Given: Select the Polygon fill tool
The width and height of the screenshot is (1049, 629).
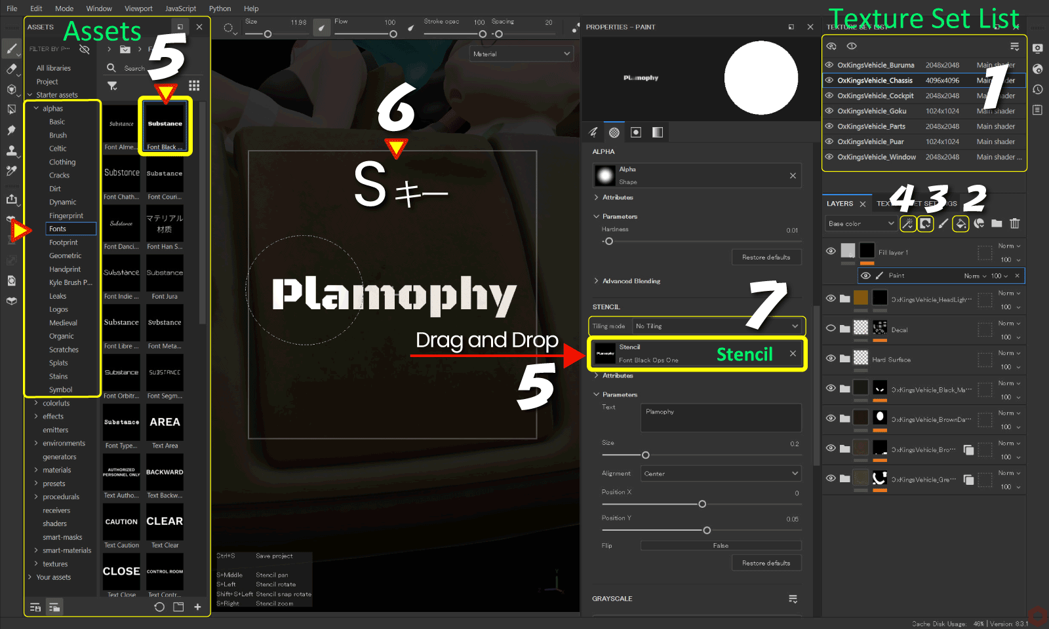Looking at the screenshot, I should 12,109.
